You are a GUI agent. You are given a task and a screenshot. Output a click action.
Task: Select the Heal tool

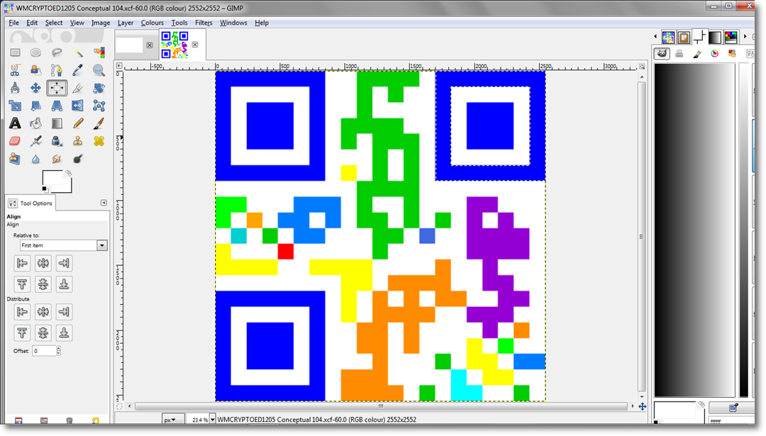99,141
